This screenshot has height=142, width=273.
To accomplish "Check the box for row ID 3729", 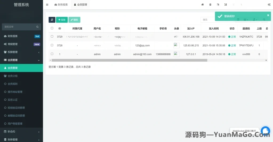I will click(x=52, y=36).
